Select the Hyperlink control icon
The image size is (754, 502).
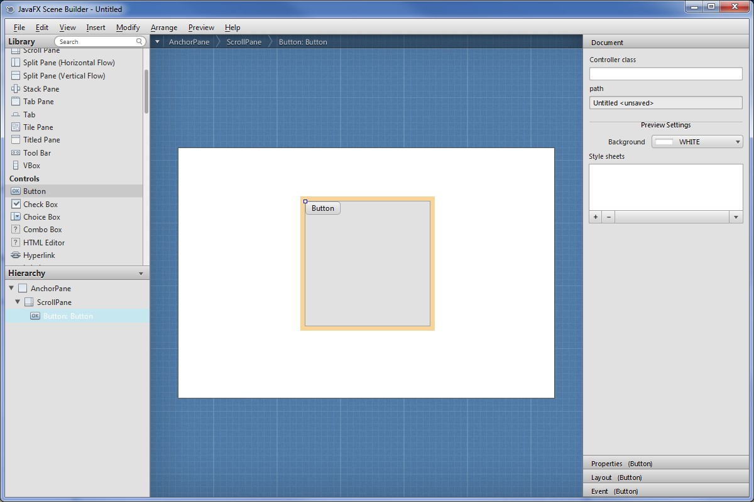click(x=16, y=255)
